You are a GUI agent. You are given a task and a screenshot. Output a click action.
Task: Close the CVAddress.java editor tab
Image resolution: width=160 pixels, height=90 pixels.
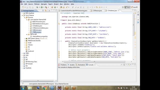pyautogui.click(x=119, y=10)
